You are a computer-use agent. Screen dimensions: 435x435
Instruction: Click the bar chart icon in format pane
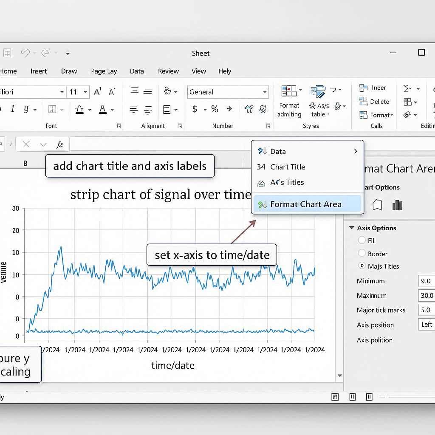[x=397, y=206]
